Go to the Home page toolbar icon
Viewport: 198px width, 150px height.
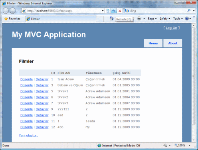point(111,18)
